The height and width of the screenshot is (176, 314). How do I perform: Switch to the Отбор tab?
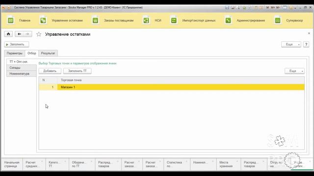pyautogui.click(x=31, y=53)
